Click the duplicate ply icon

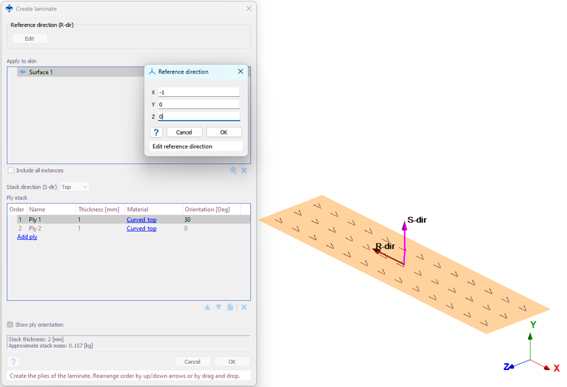coord(230,307)
